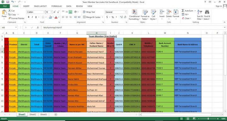
Task: Click the Insert Function fx icon
Action: 38,27
